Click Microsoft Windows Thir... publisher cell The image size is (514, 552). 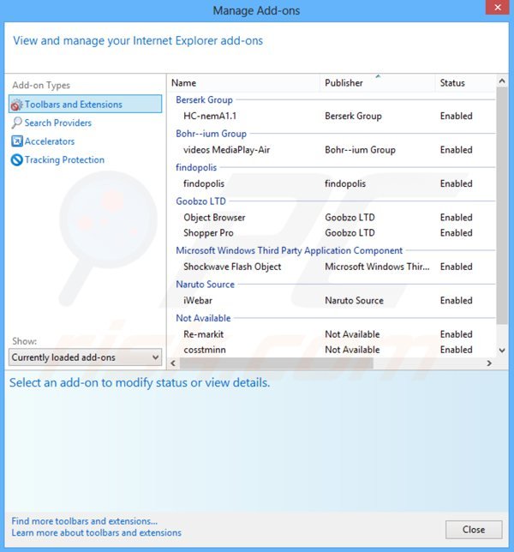point(377,267)
